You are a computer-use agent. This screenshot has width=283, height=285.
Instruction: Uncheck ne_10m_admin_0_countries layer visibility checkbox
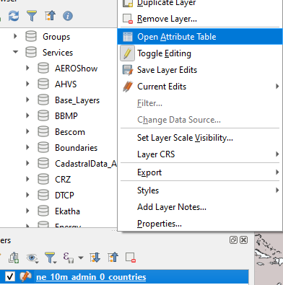coord(10,277)
